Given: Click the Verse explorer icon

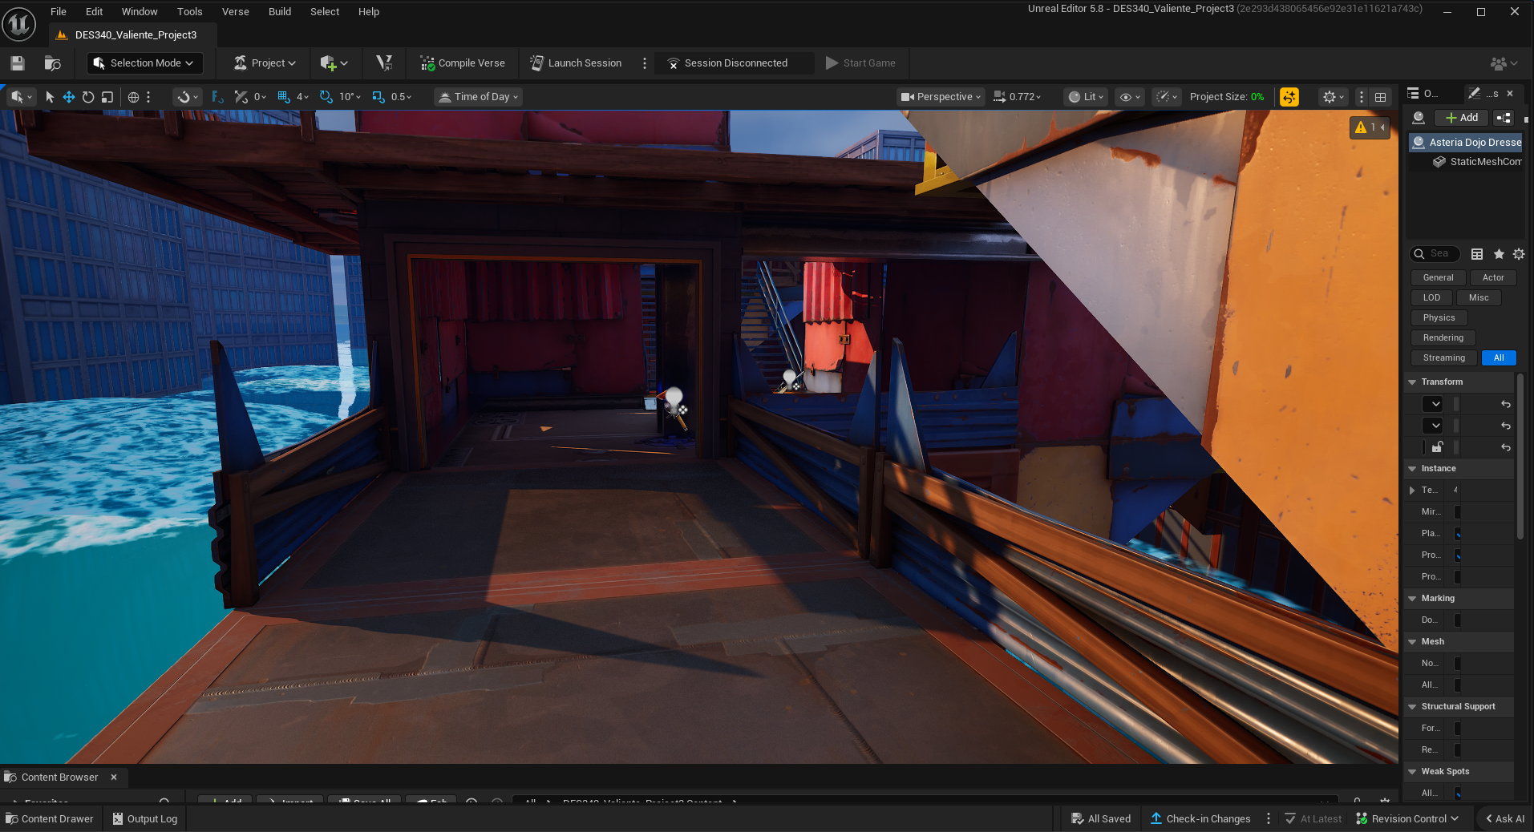Looking at the screenshot, I should 384,63.
